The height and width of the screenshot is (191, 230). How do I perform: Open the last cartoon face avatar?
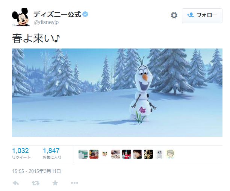click(x=170, y=154)
